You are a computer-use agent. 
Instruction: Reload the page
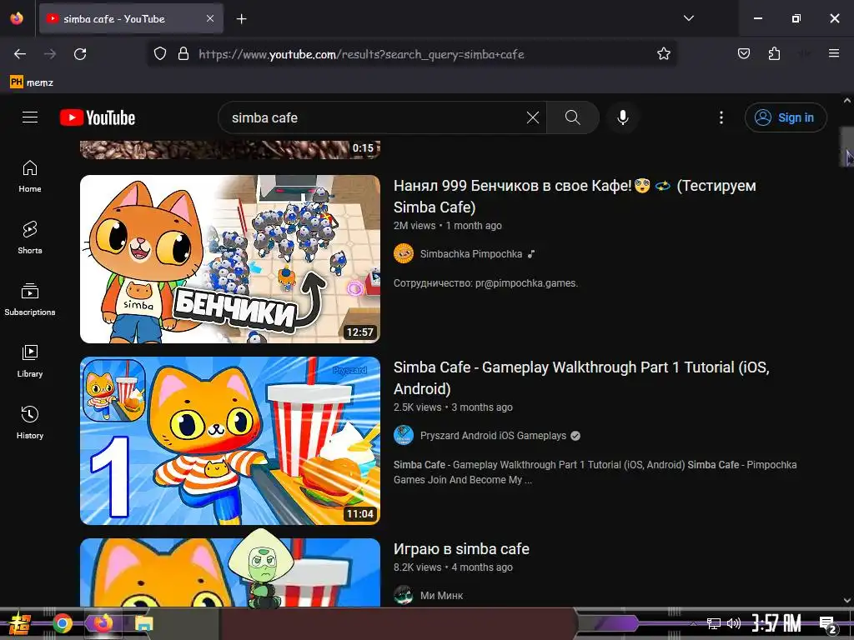[80, 54]
